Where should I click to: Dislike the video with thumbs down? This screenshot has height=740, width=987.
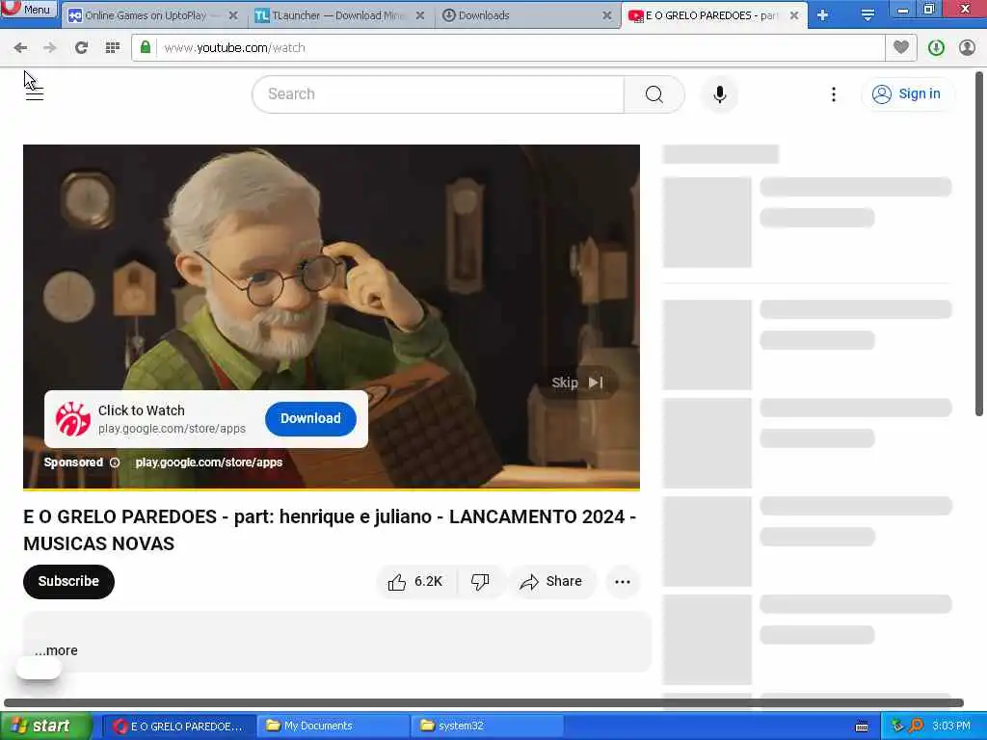pos(480,582)
